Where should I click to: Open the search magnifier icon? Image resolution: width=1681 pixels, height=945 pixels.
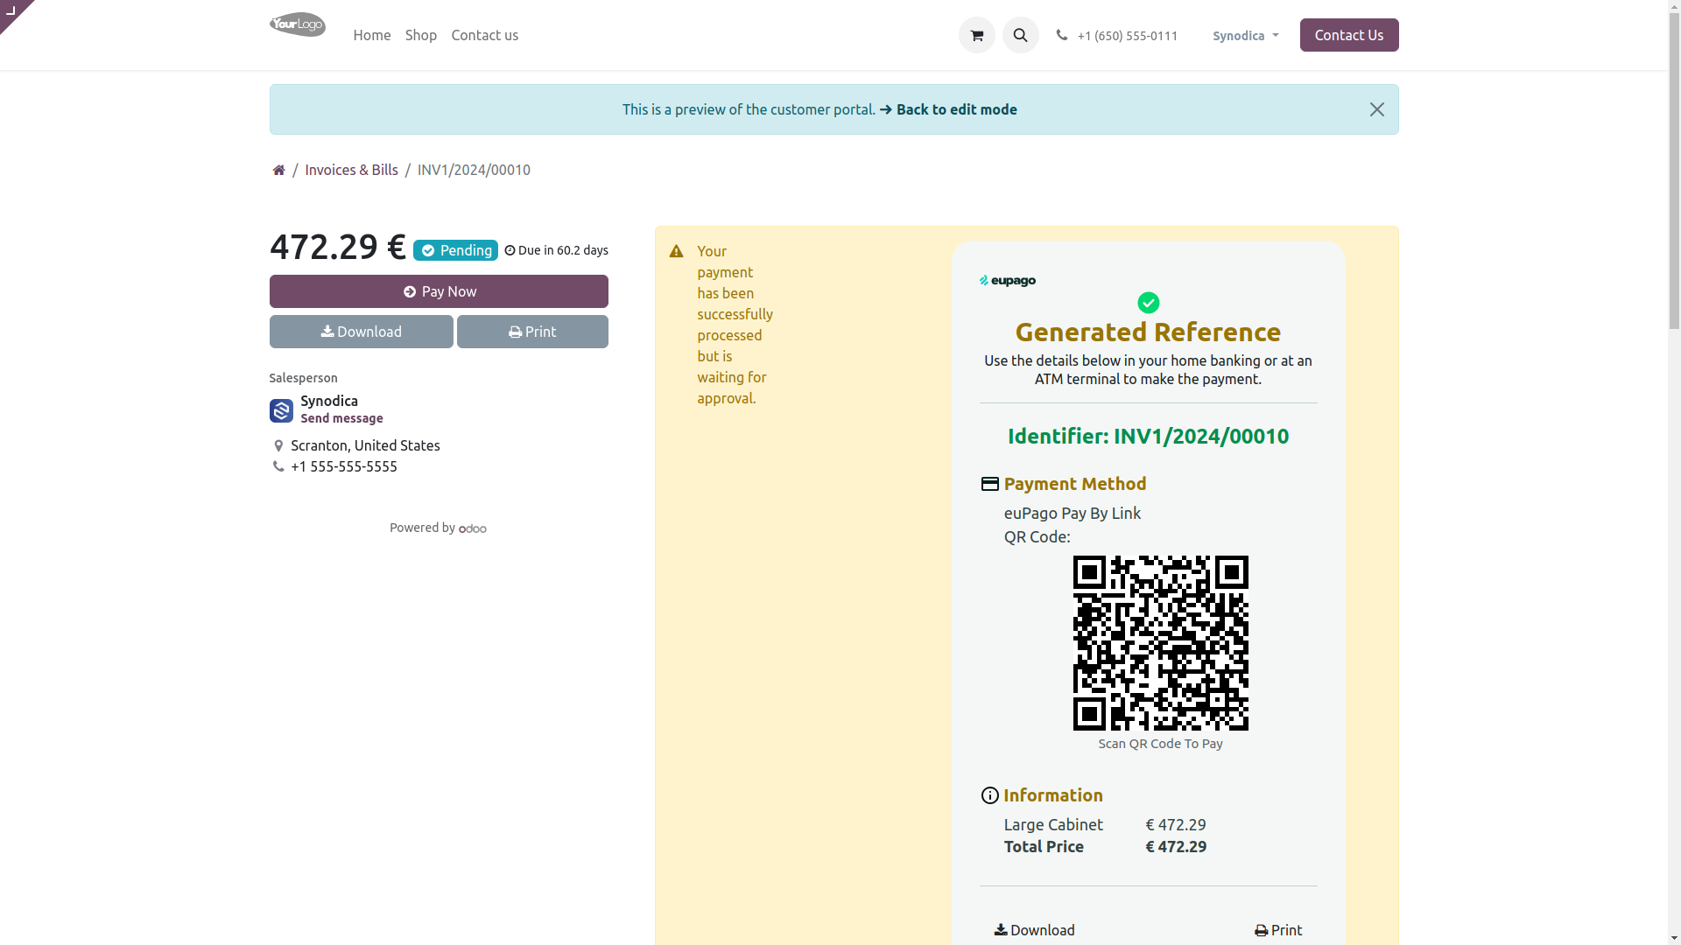click(1020, 35)
